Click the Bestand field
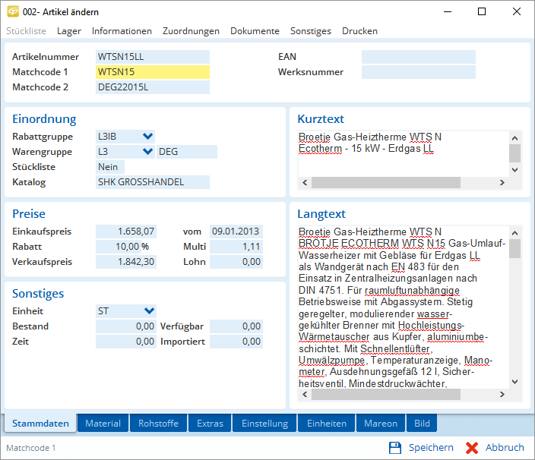The image size is (535, 460). pyautogui.click(x=126, y=326)
